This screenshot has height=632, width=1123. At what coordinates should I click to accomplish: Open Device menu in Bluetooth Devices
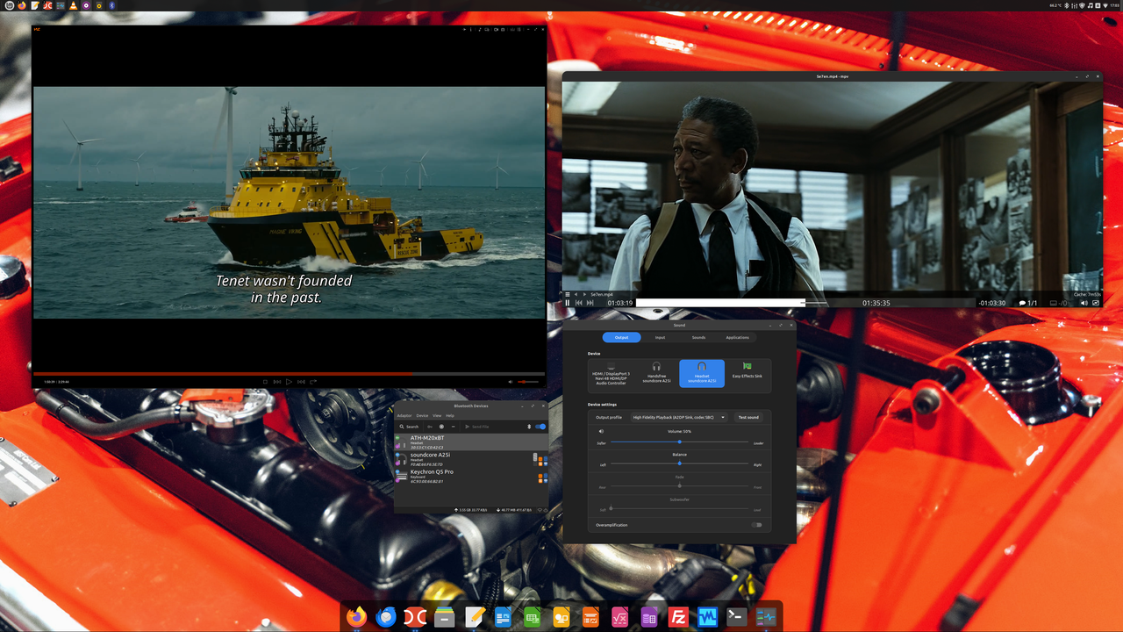(422, 415)
